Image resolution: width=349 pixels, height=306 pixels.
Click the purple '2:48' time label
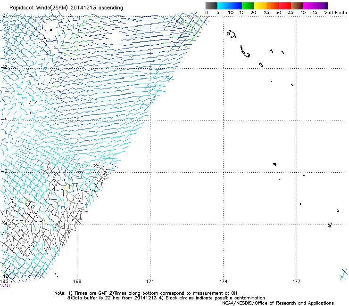pos(5,286)
